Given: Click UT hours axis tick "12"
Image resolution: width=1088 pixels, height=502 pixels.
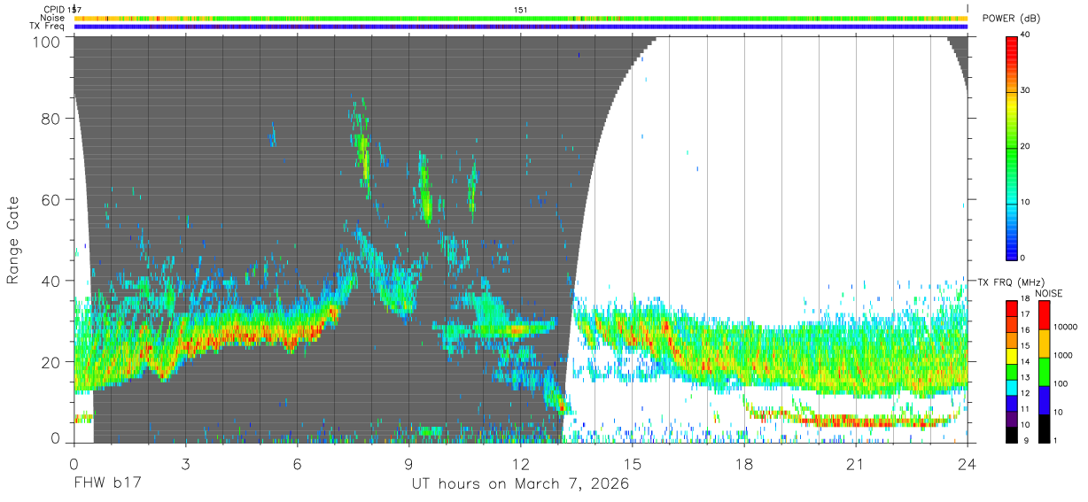Looking at the screenshot, I should pos(521,465).
